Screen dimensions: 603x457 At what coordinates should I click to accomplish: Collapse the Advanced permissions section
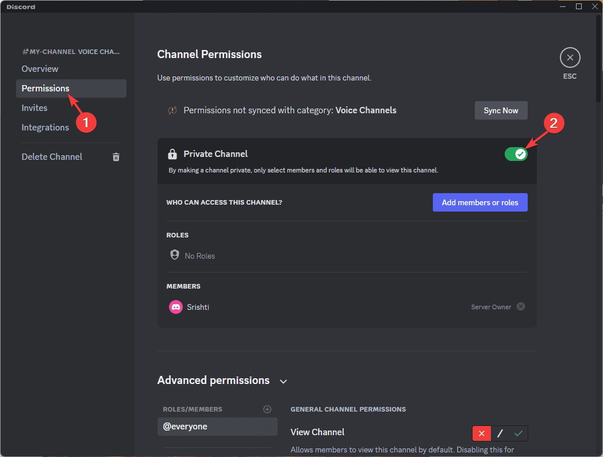283,381
